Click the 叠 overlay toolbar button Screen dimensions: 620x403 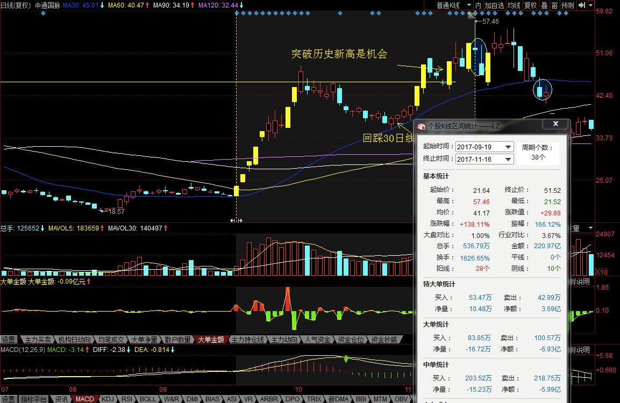point(544,5)
